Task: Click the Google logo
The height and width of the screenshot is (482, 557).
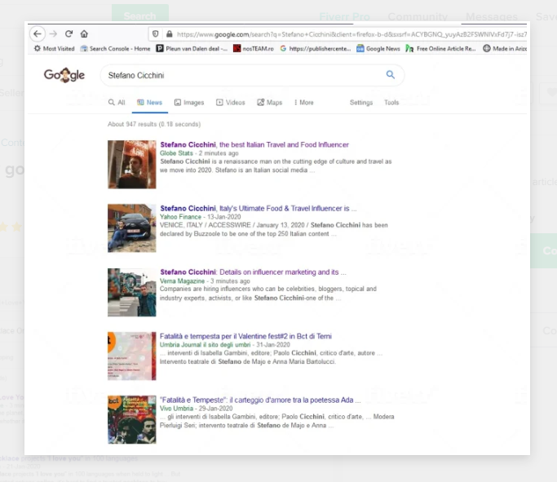Action: [x=64, y=75]
